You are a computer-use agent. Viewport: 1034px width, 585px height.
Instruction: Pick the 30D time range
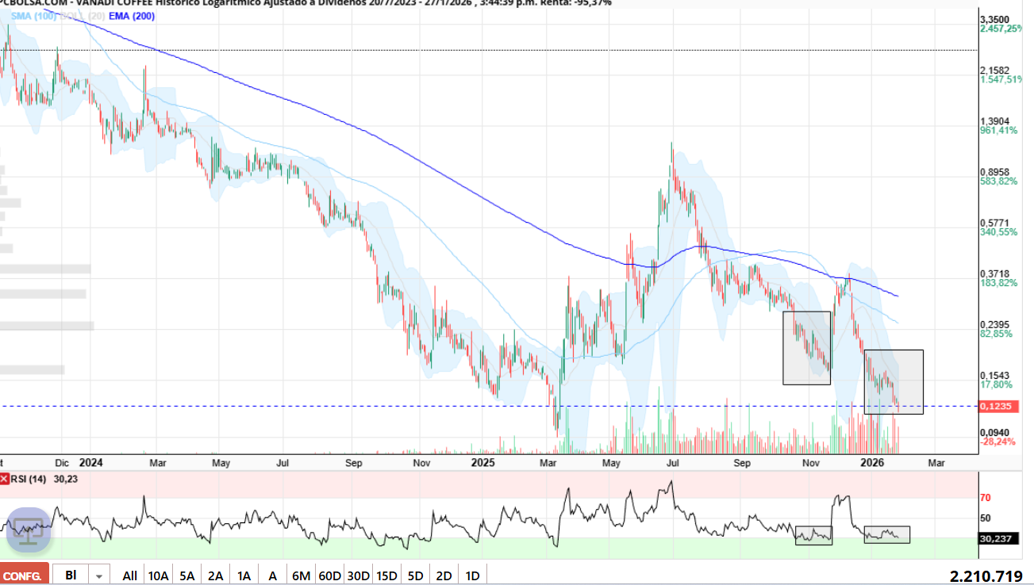[359, 575]
